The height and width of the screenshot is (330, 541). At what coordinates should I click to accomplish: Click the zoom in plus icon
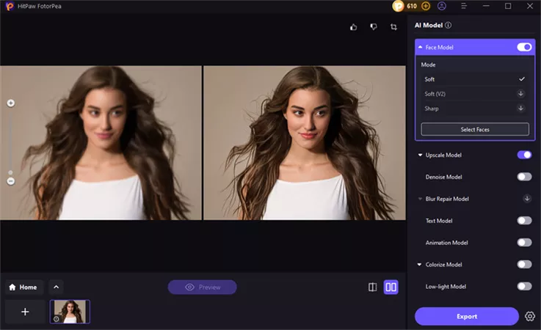[x=11, y=103]
